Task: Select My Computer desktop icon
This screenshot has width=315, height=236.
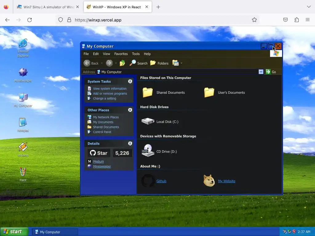Action: (23, 100)
